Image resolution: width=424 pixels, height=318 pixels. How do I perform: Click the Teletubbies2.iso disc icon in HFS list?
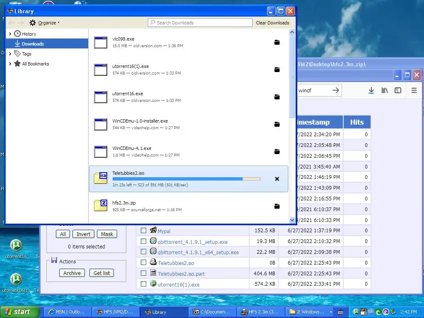pyautogui.click(x=153, y=262)
